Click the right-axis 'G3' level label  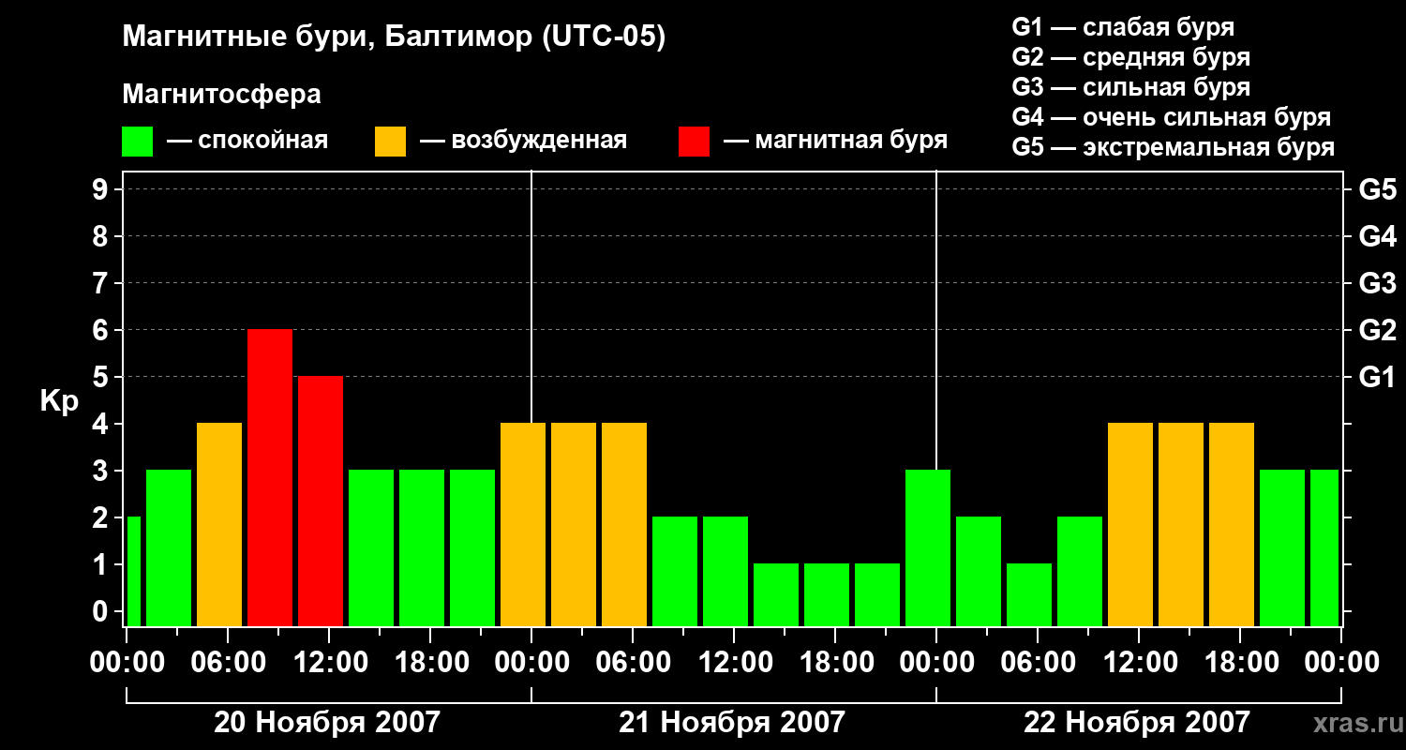(x=1377, y=283)
